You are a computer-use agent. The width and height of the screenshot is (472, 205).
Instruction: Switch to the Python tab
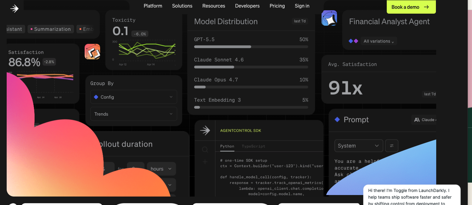(x=227, y=146)
